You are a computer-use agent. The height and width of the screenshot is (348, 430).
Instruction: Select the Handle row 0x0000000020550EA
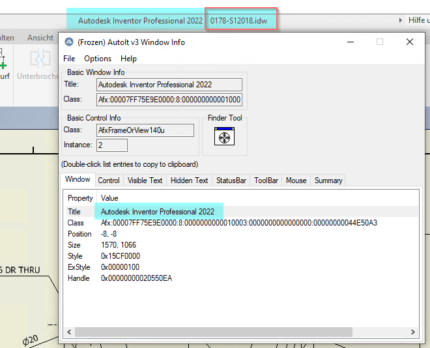pyautogui.click(x=242, y=278)
